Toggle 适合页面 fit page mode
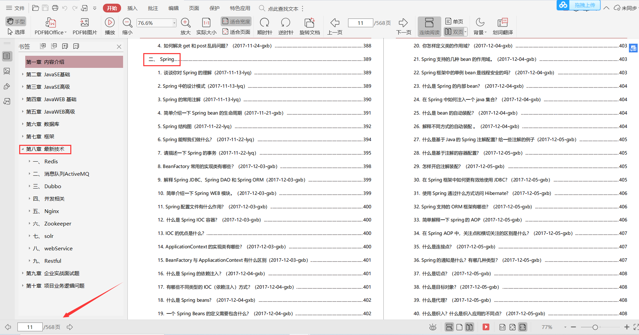 tap(236, 32)
